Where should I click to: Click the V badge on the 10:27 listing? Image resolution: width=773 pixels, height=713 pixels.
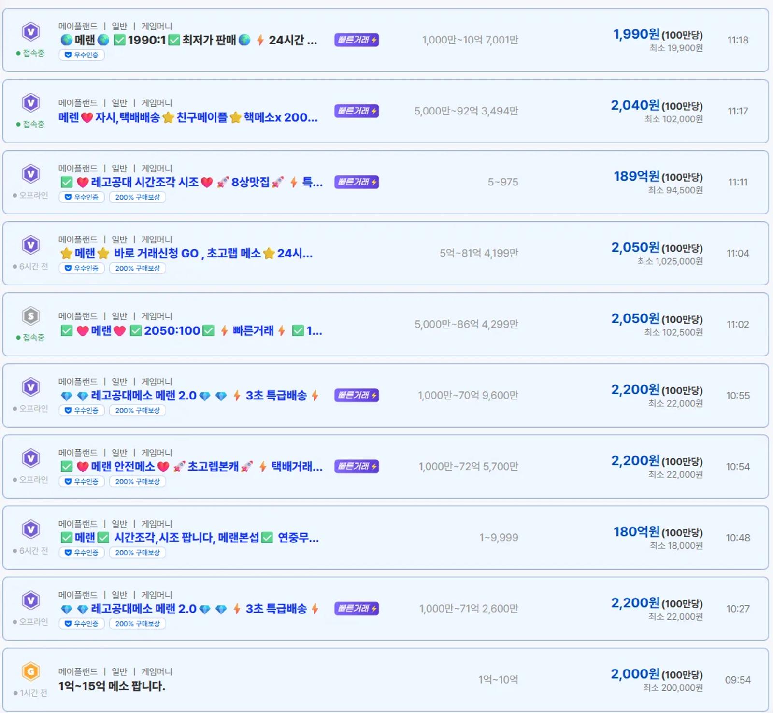pyautogui.click(x=31, y=600)
